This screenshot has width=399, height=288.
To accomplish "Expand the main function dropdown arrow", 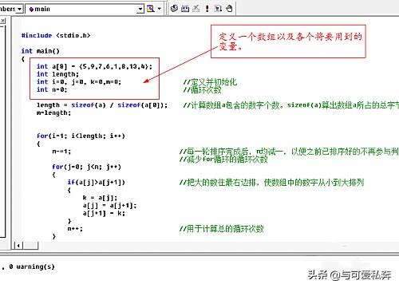I will (x=140, y=9).
